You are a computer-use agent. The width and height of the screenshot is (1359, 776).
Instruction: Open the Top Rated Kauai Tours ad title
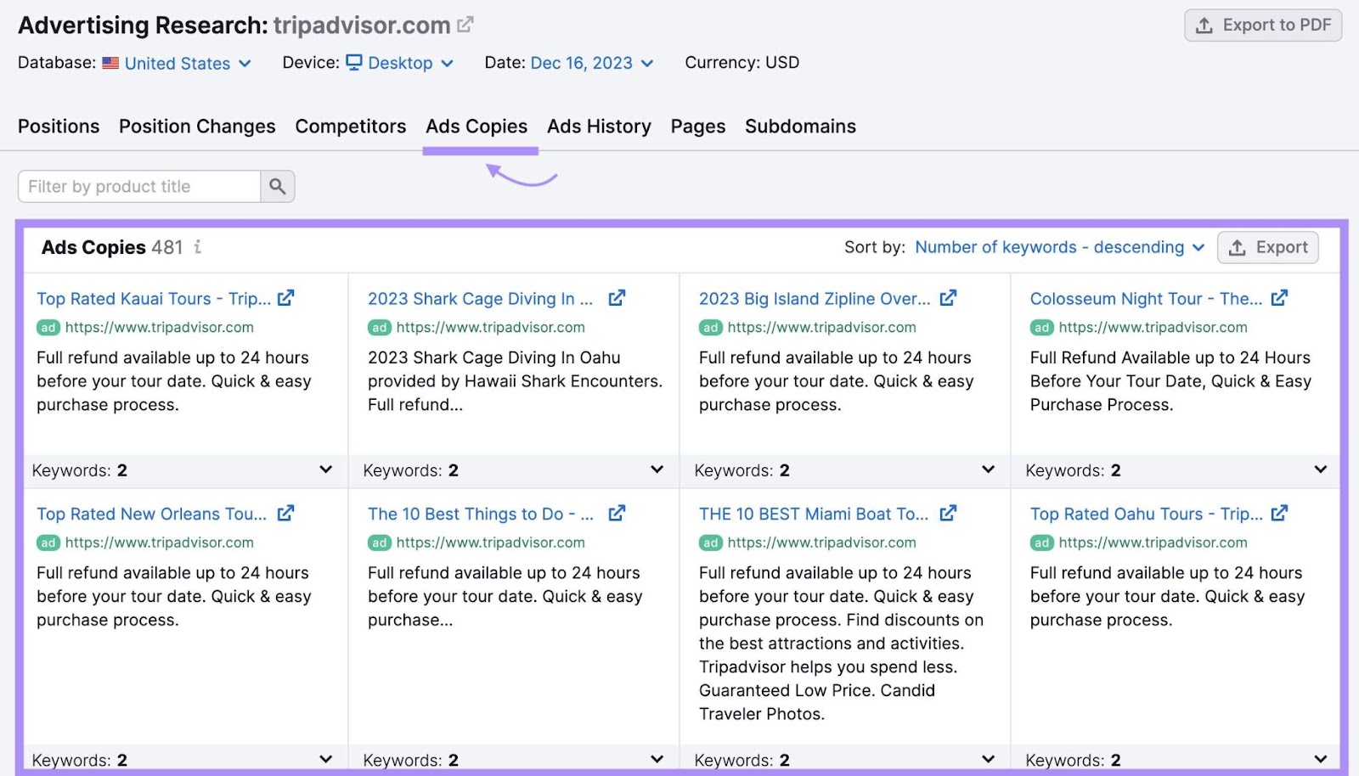[154, 299]
